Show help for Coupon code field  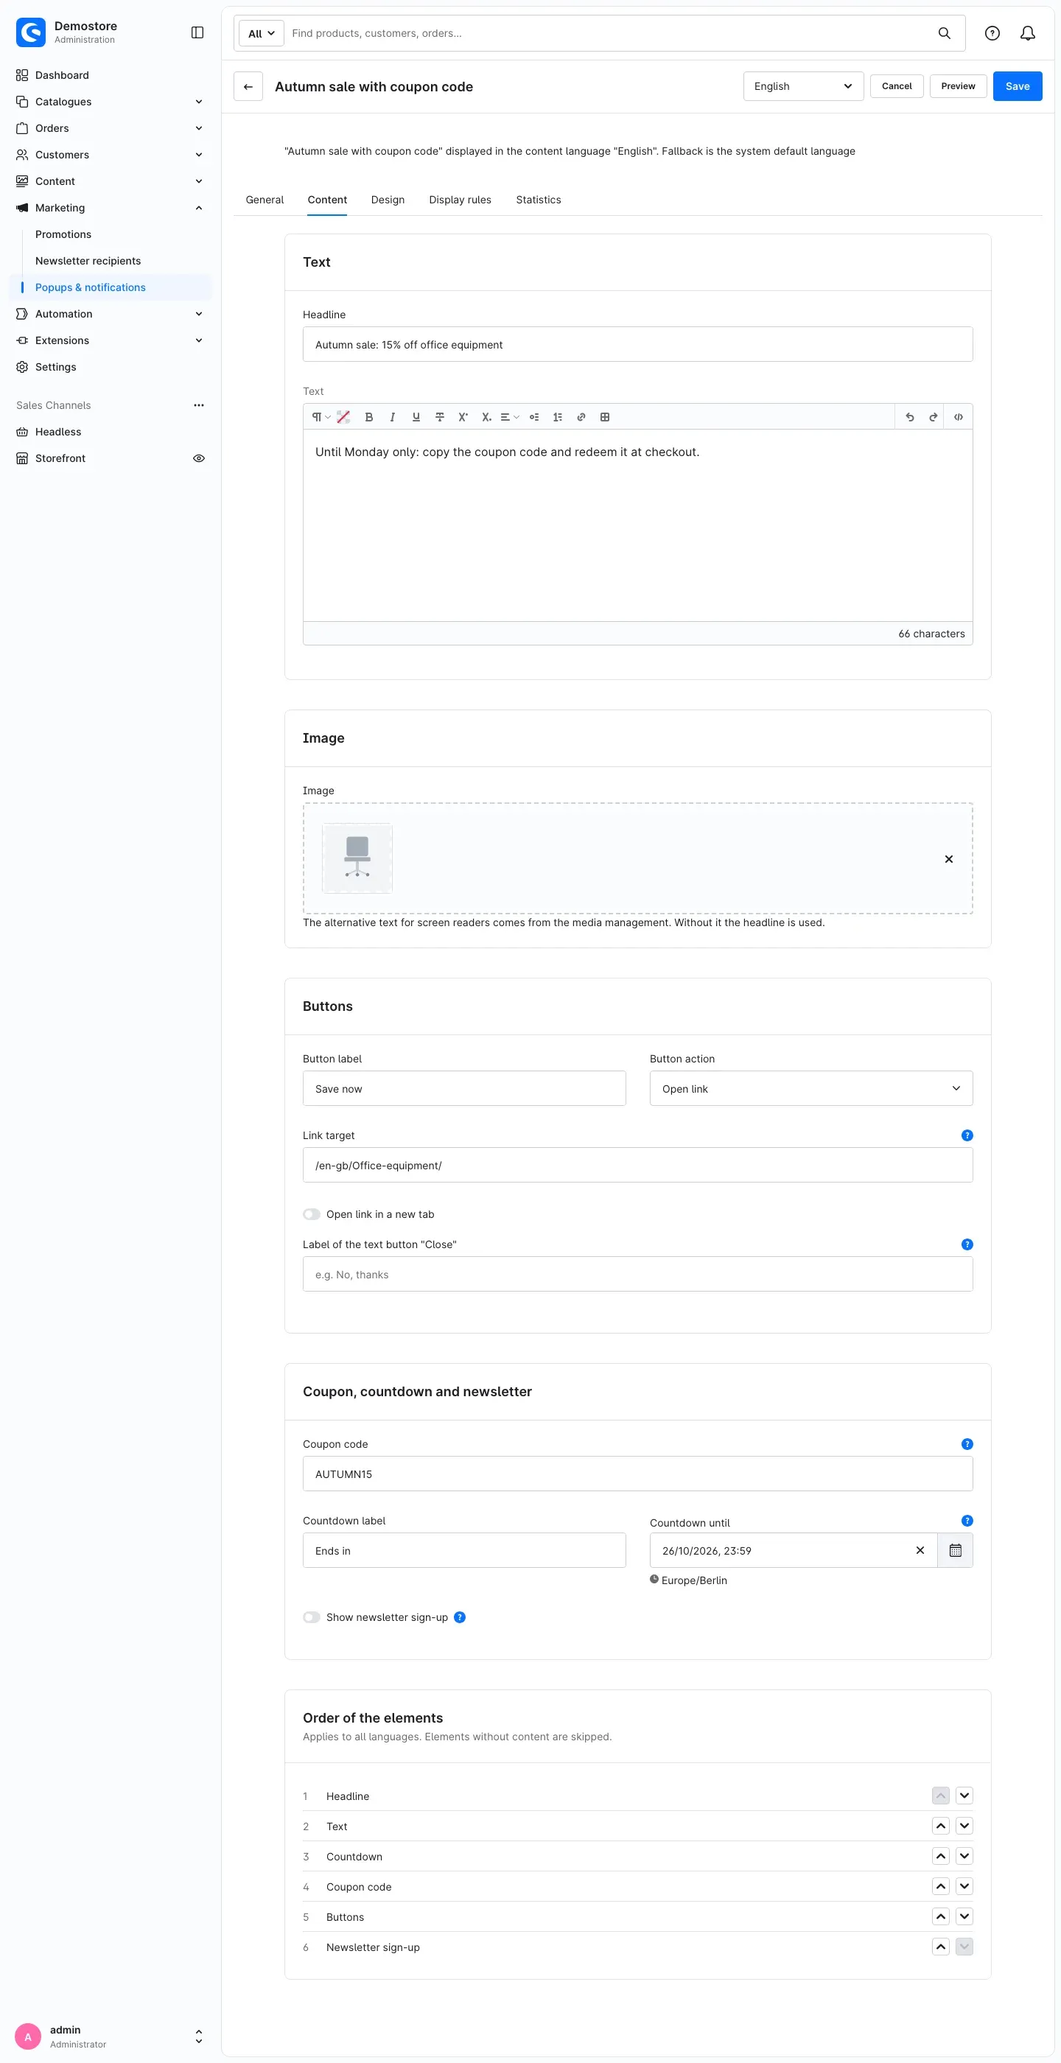(x=967, y=1444)
